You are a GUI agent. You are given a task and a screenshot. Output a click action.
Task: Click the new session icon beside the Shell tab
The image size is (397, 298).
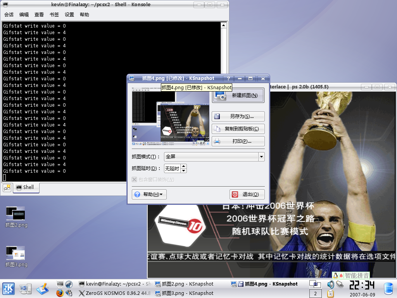(7, 187)
